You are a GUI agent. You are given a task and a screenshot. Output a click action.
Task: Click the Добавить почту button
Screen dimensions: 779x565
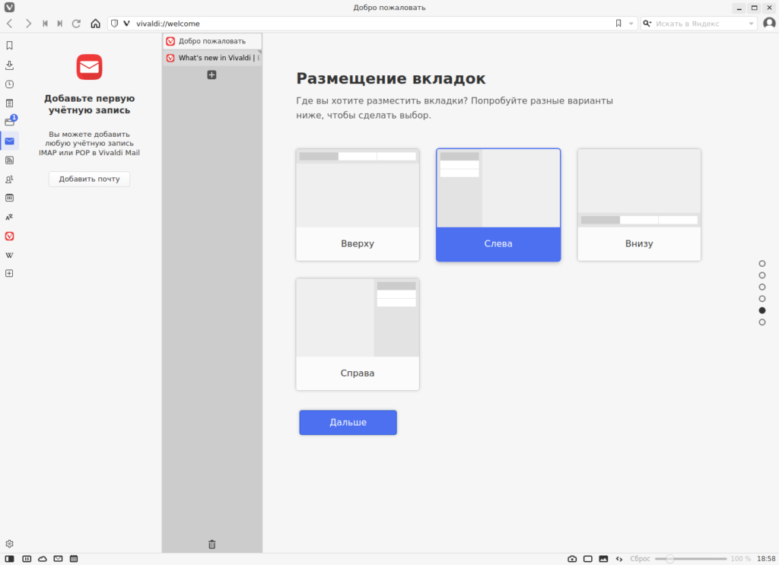90,179
